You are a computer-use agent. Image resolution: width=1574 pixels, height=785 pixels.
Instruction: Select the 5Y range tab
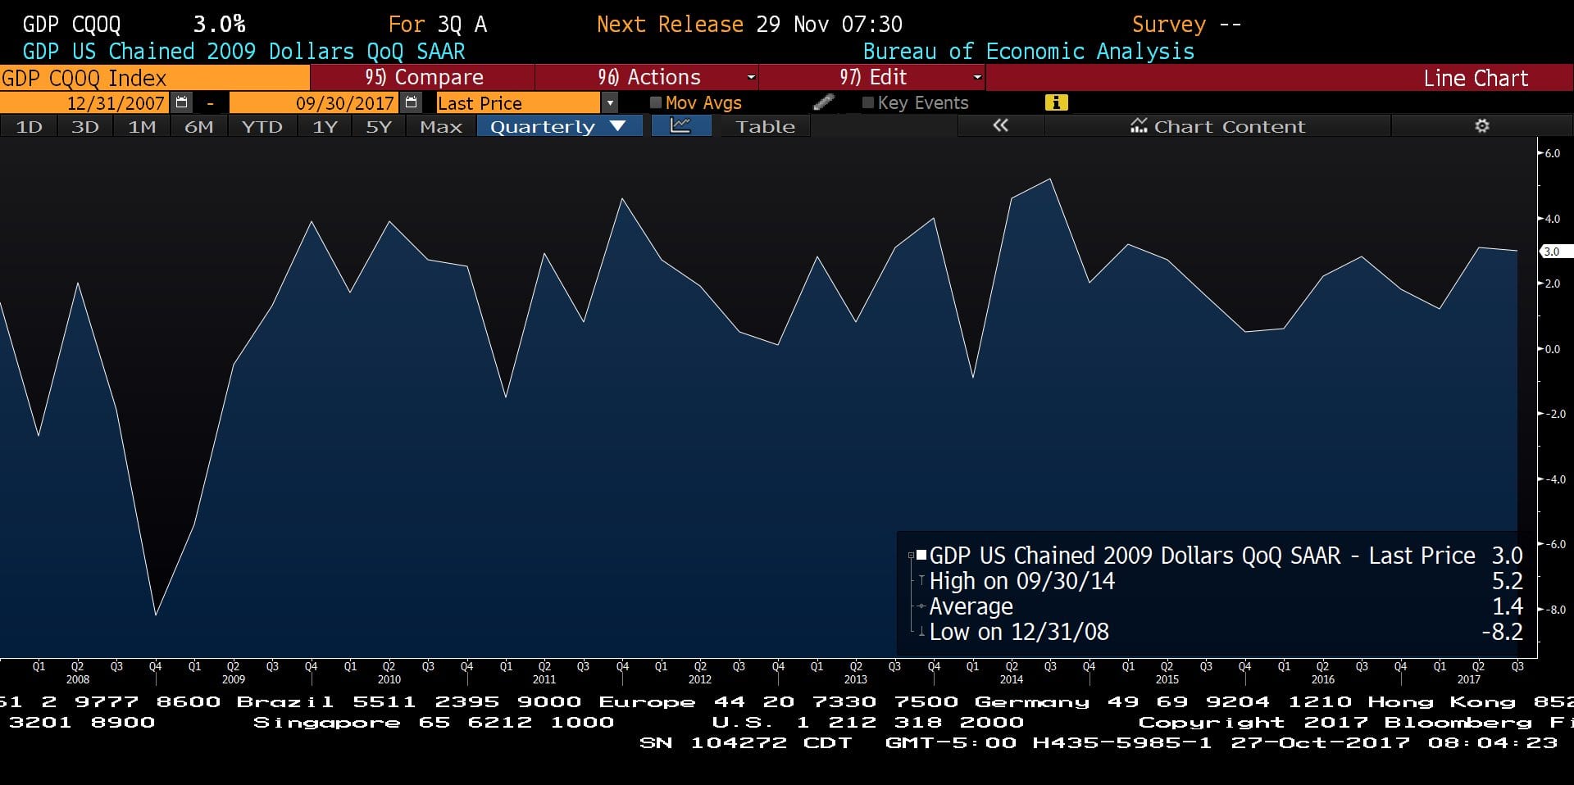(379, 126)
